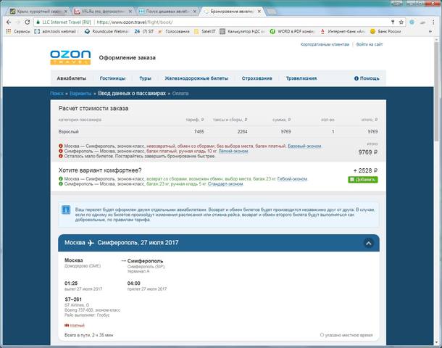
Task: Open the Калькулятор НДС bookmark
Action: point(242,31)
